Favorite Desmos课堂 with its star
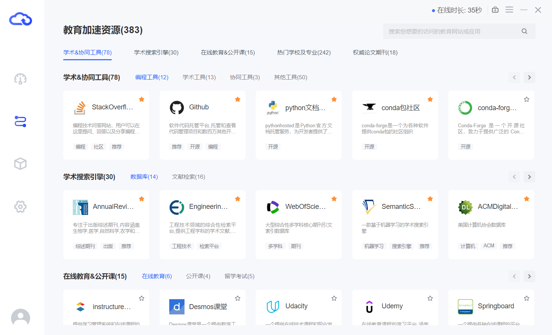This screenshot has height=335, width=552. (237, 298)
